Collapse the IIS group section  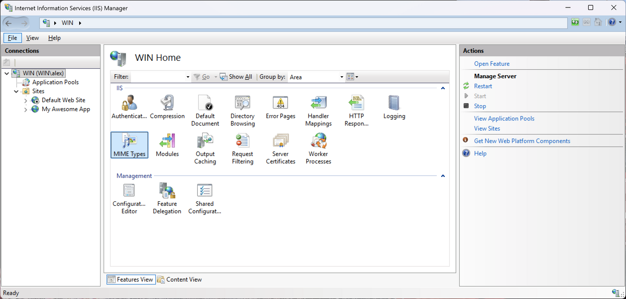point(443,88)
